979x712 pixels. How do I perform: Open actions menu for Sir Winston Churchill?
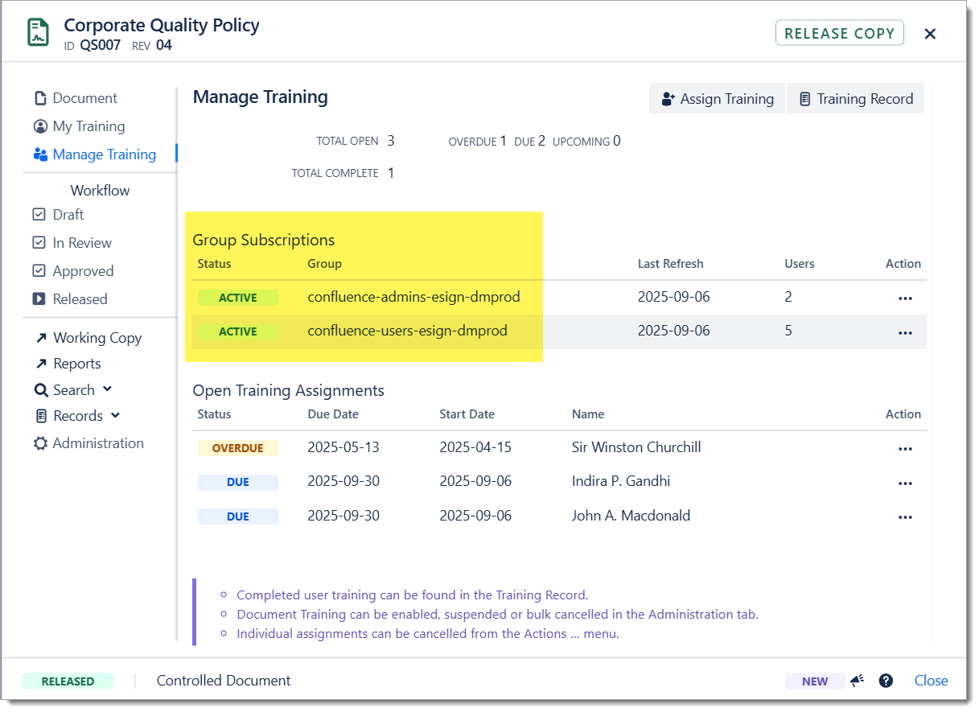pos(905,448)
